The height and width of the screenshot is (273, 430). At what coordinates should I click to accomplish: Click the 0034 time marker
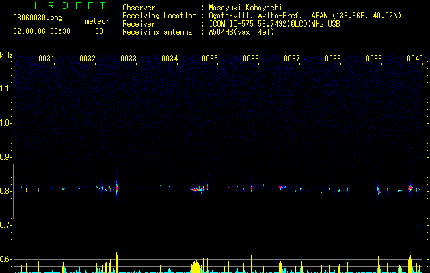coord(170,59)
